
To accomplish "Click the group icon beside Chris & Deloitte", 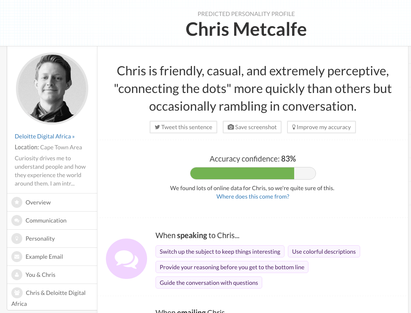I will (x=17, y=293).
